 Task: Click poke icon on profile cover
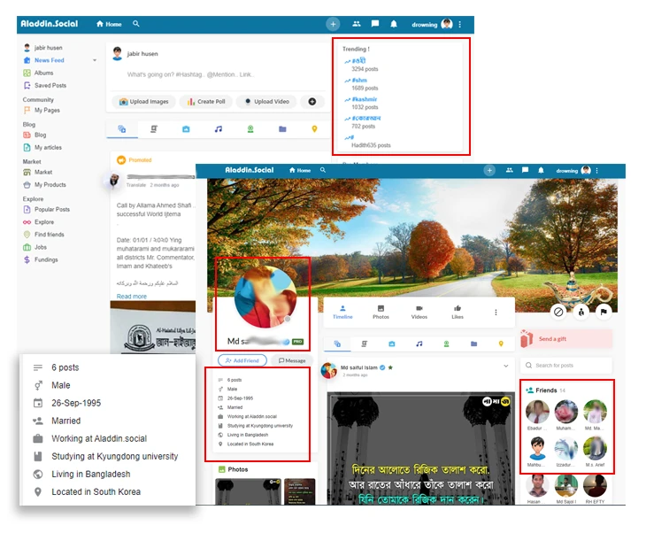click(581, 312)
